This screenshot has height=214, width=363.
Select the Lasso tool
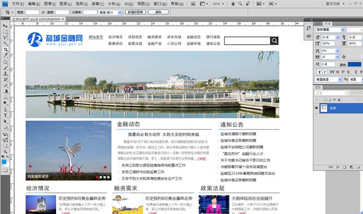(x=5, y=38)
